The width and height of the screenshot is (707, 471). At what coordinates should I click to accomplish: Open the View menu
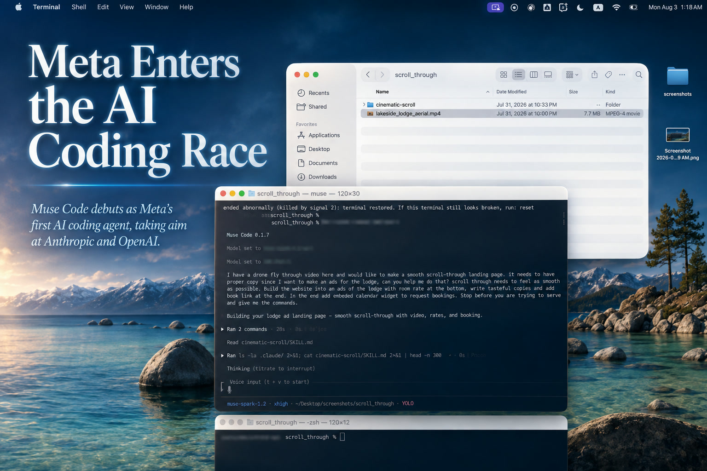(127, 7)
